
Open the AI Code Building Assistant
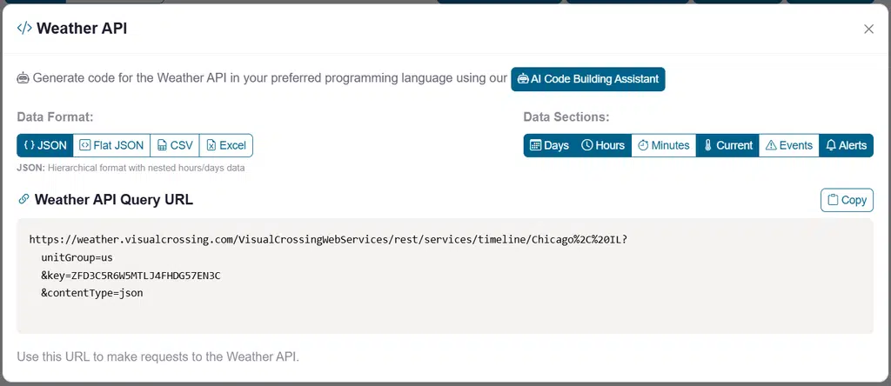pyautogui.click(x=587, y=79)
